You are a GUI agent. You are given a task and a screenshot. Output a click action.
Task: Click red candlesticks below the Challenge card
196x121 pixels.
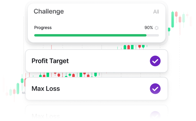coord(129,47)
